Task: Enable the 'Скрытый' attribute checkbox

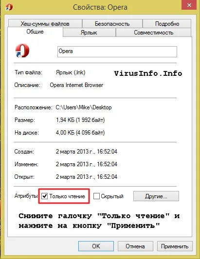Action: point(96,196)
